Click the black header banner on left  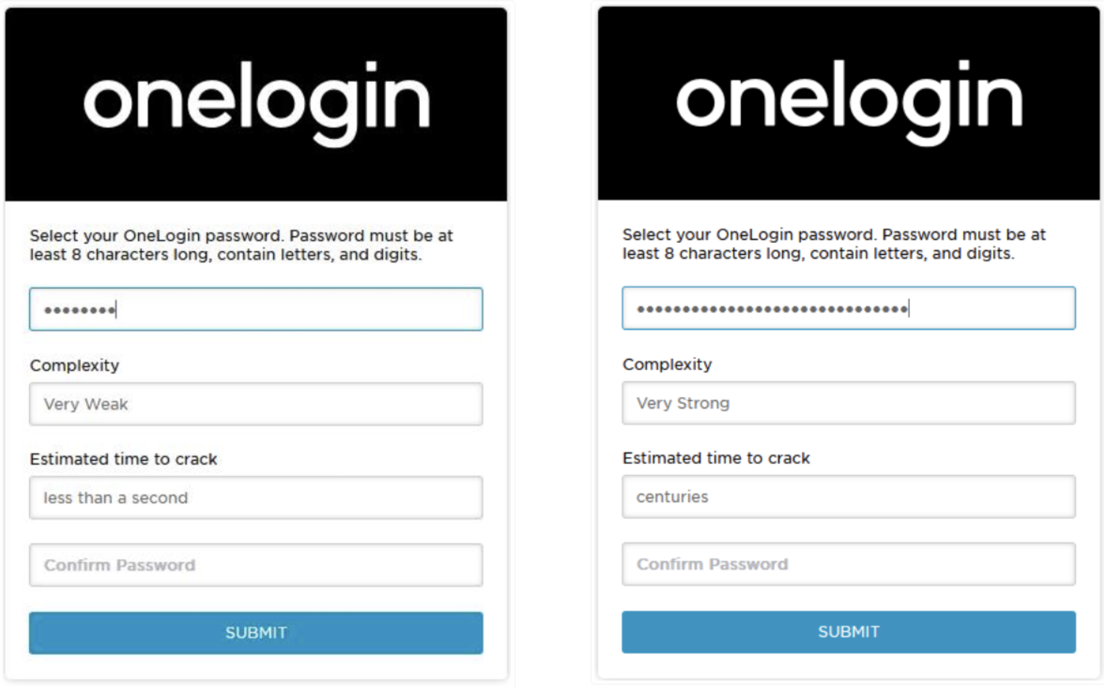pyautogui.click(x=256, y=104)
